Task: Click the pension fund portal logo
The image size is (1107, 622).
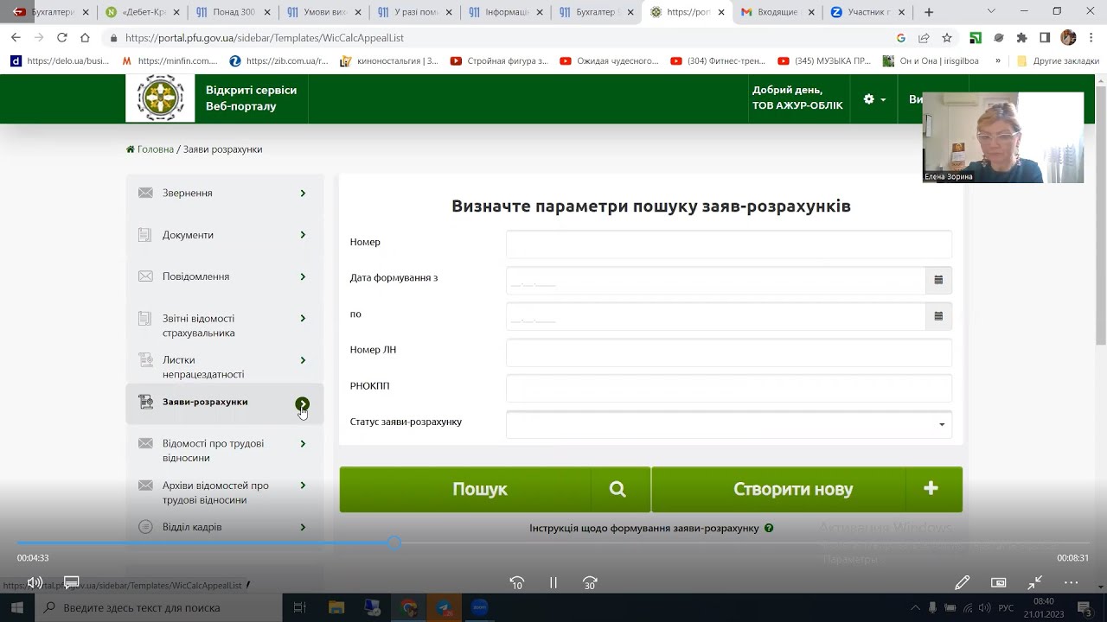Action: tap(160, 98)
